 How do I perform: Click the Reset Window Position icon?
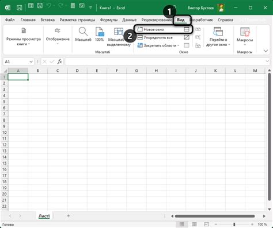pyautogui.click(x=198, y=45)
